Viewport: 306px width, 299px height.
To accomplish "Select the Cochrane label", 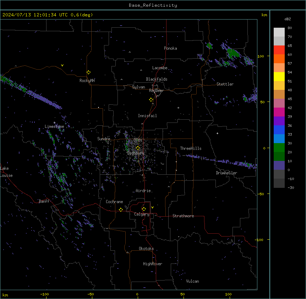I will coord(114,202).
